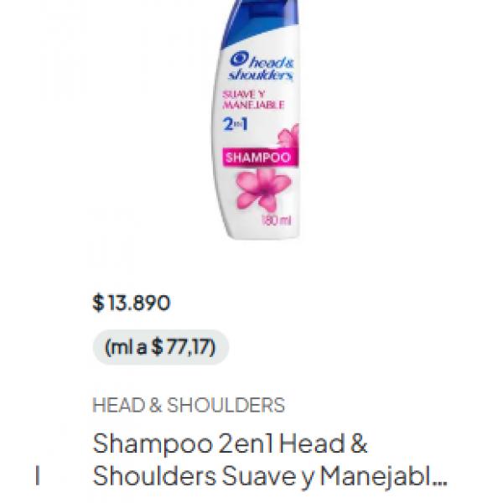Click the 'Shampoo 2en1 Head &' title line
Screen dimensions: 503x503
coord(230,443)
